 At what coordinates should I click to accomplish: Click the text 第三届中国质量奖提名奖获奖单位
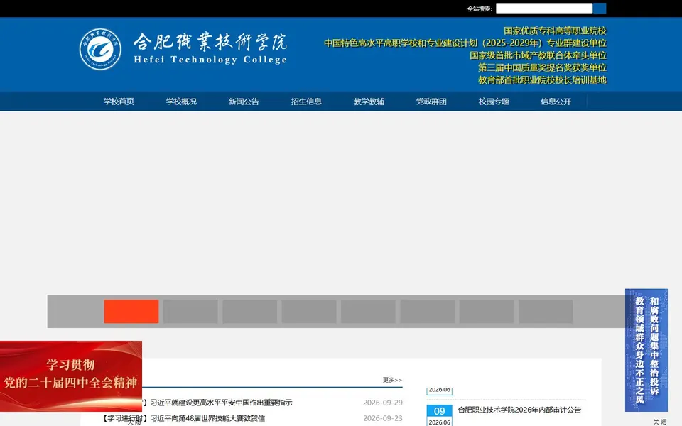(x=542, y=67)
